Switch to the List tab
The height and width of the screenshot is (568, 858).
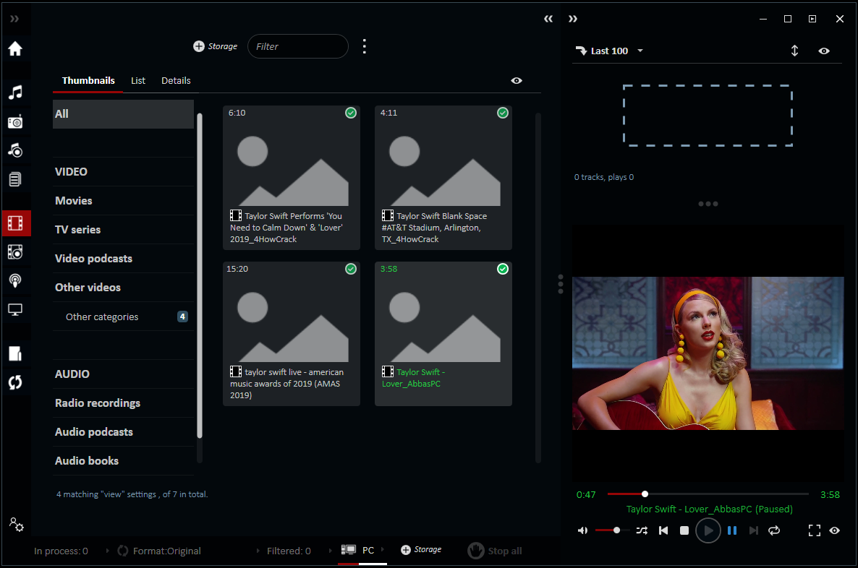click(138, 80)
